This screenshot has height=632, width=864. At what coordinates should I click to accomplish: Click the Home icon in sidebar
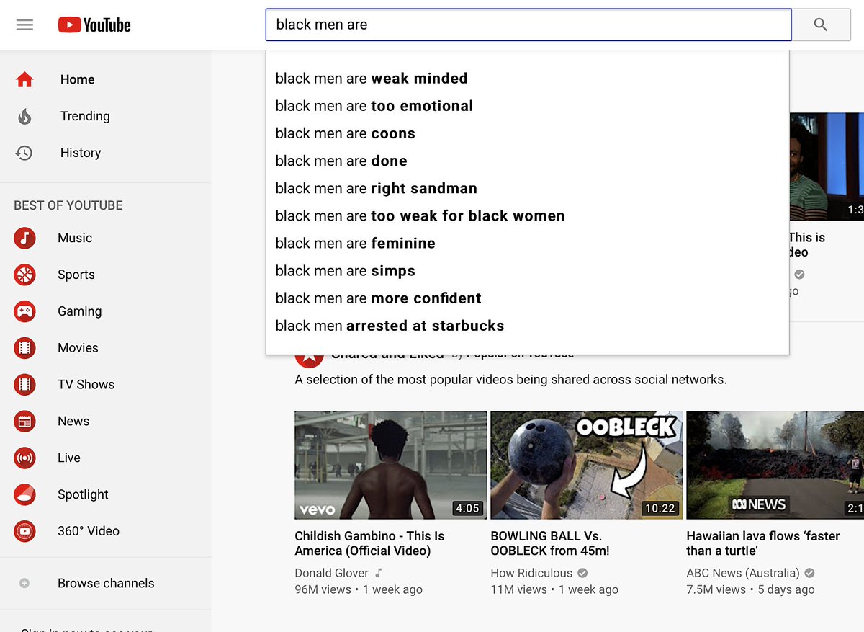pyautogui.click(x=24, y=80)
